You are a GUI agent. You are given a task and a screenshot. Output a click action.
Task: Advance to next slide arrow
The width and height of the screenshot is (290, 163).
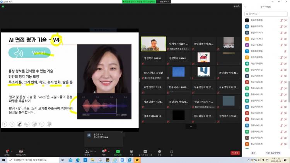[x=12, y=124]
